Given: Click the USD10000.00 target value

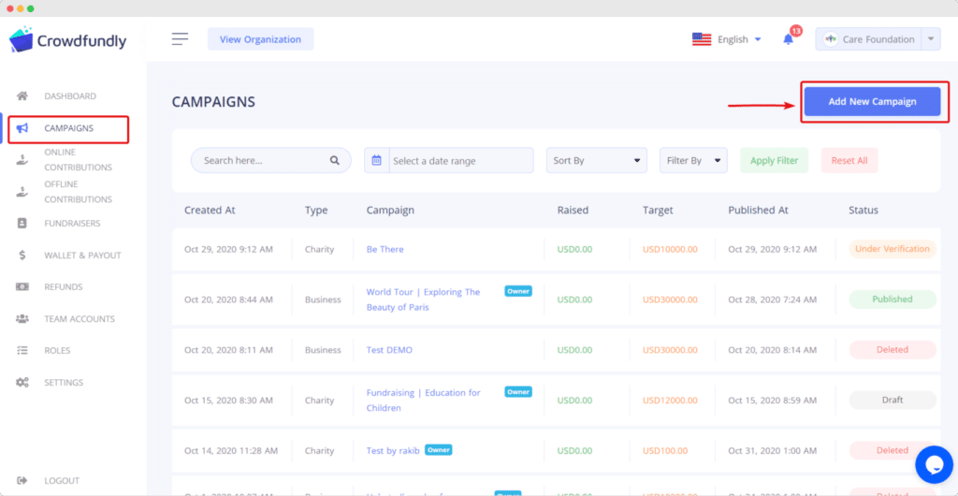Looking at the screenshot, I should tap(670, 249).
